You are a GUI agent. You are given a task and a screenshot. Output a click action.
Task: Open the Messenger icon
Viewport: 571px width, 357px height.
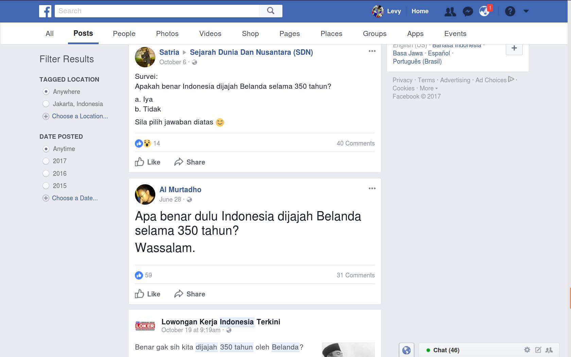pos(468,12)
